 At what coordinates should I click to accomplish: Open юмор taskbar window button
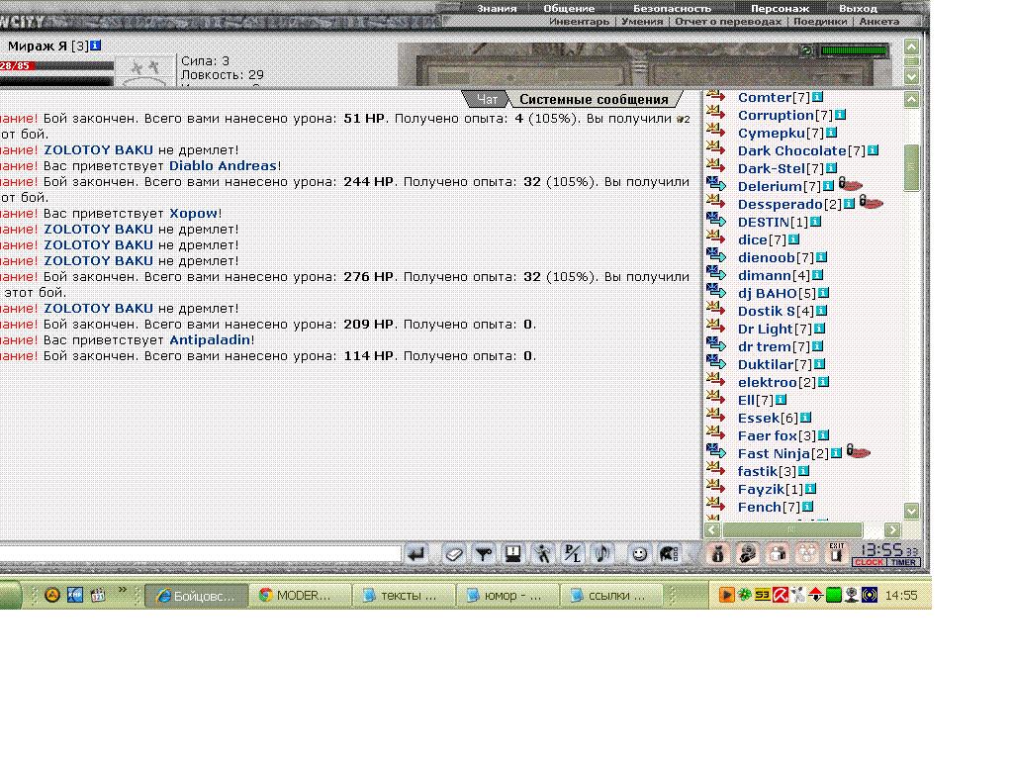pyautogui.click(x=506, y=595)
